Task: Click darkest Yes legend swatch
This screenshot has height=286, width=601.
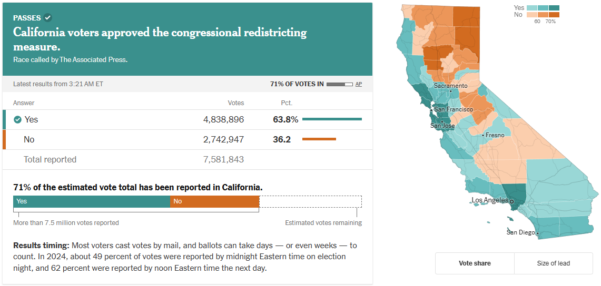Action: tap(554, 8)
